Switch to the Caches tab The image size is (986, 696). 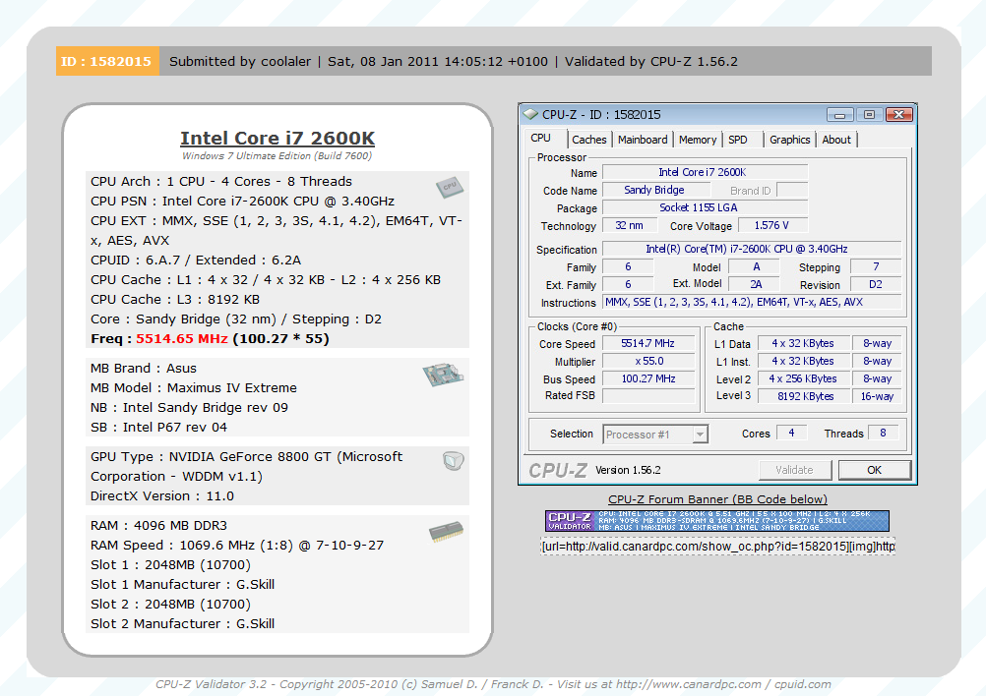pyautogui.click(x=589, y=140)
